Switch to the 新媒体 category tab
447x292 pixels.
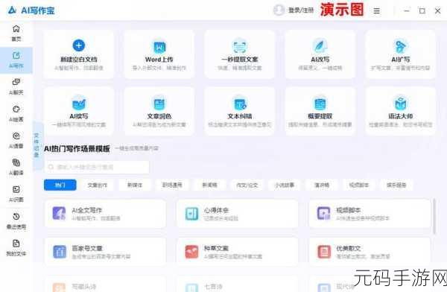(x=135, y=185)
